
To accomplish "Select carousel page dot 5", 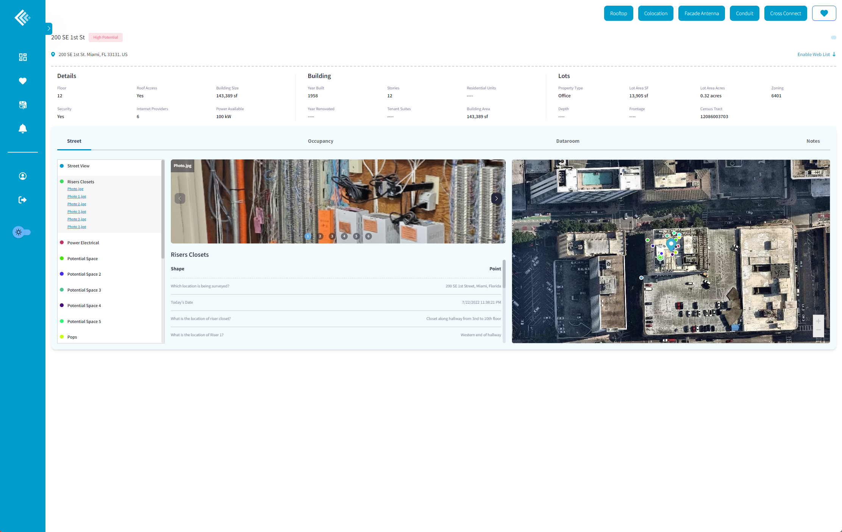I will pyautogui.click(x=356, y=236).
